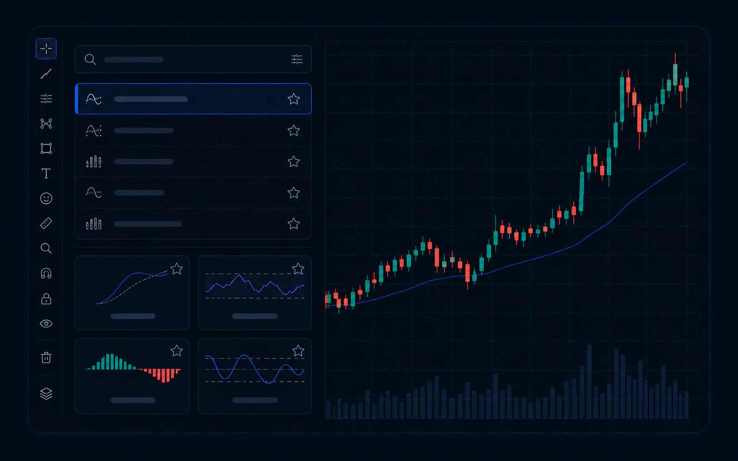Favorite the second indicator row
This screenshot has height=461, width=738.
[x=294, y=131]
